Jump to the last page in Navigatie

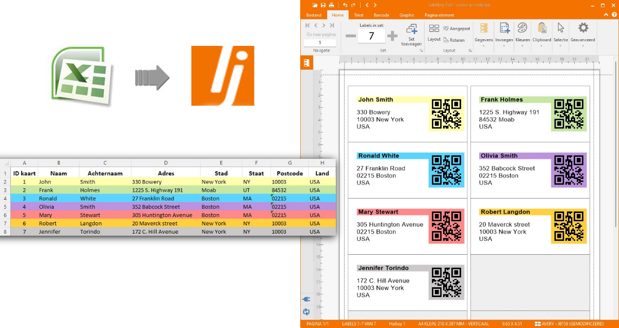[x=332, y=25]
